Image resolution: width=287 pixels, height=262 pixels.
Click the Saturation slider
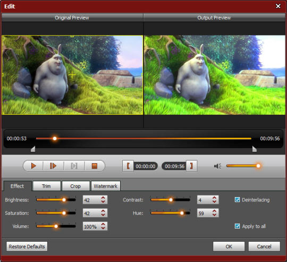(x=56, y=213)
